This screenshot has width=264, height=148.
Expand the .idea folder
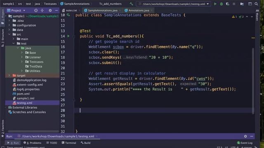[x=9, y=21]
